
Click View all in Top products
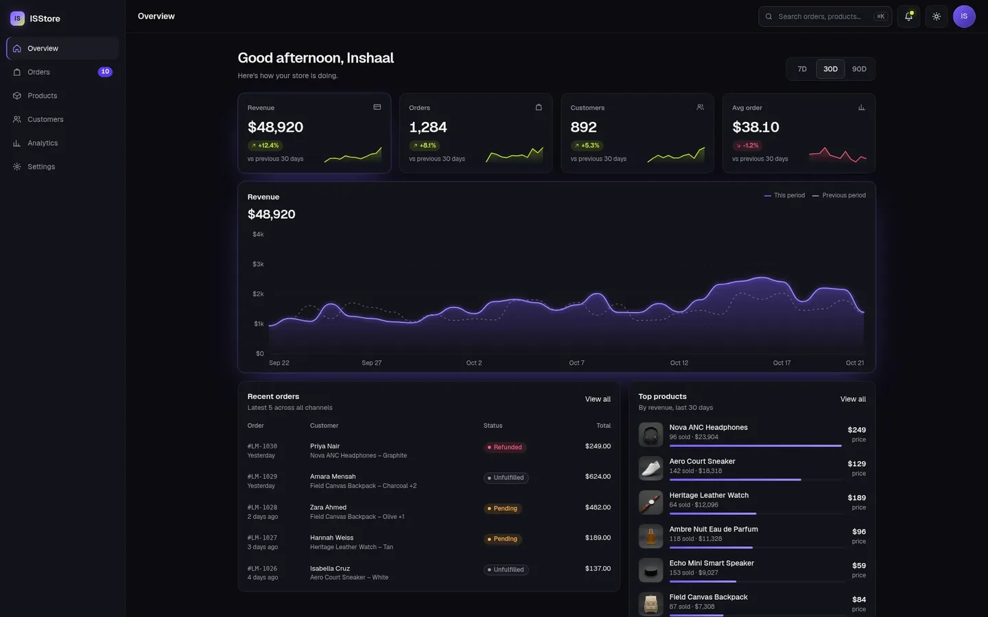[x=853, y=399]
